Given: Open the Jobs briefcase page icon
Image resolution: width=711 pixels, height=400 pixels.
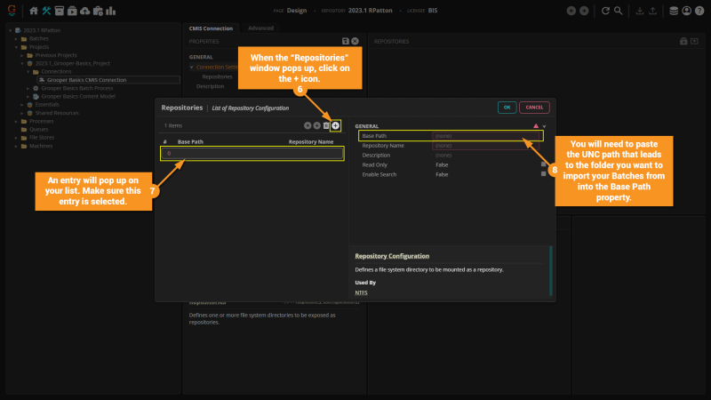Looking at the screenshot, I should (x=98, y=11).
